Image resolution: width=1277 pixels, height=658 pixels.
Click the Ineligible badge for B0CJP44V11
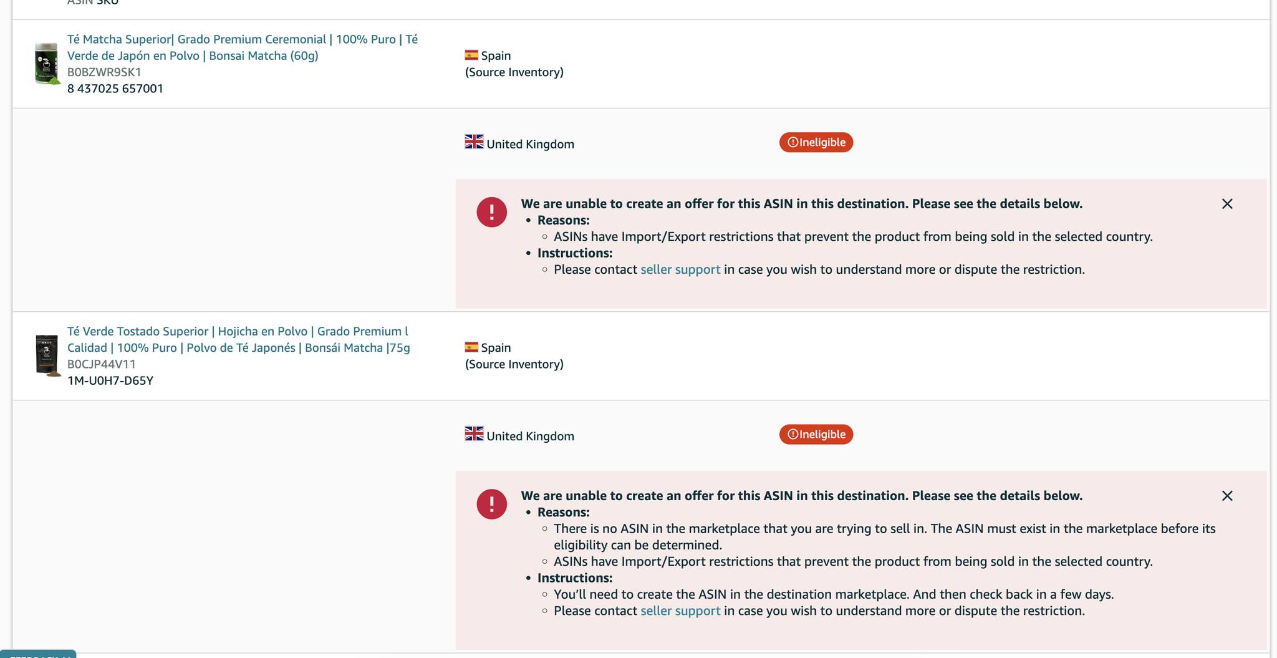point(816,434)
